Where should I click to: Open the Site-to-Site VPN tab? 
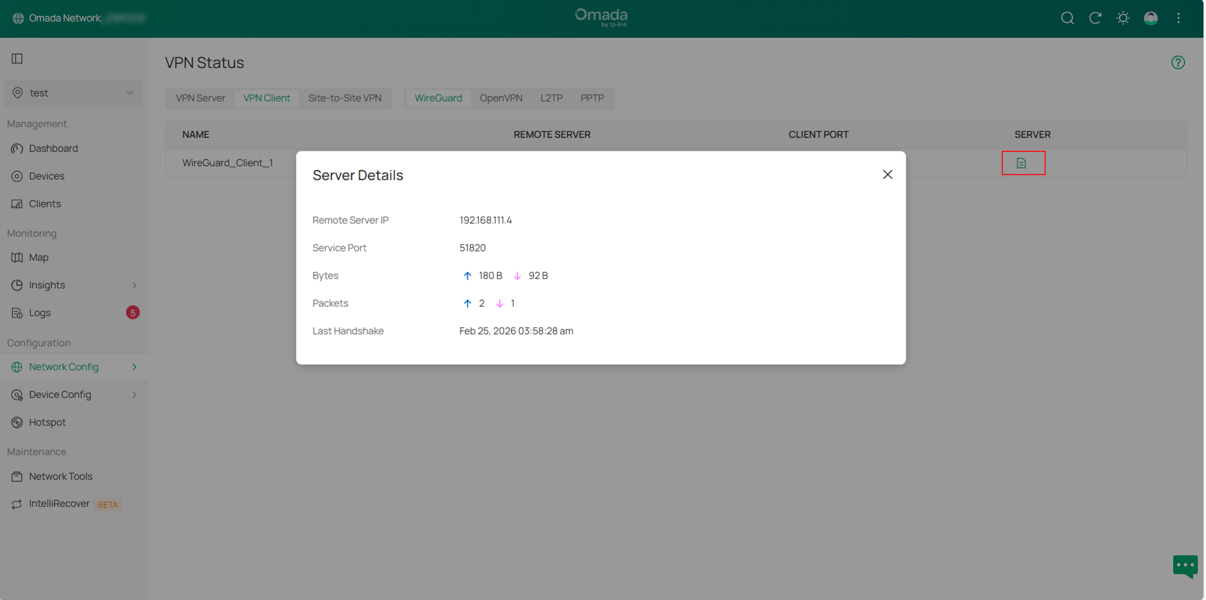[x=345, y=98]
